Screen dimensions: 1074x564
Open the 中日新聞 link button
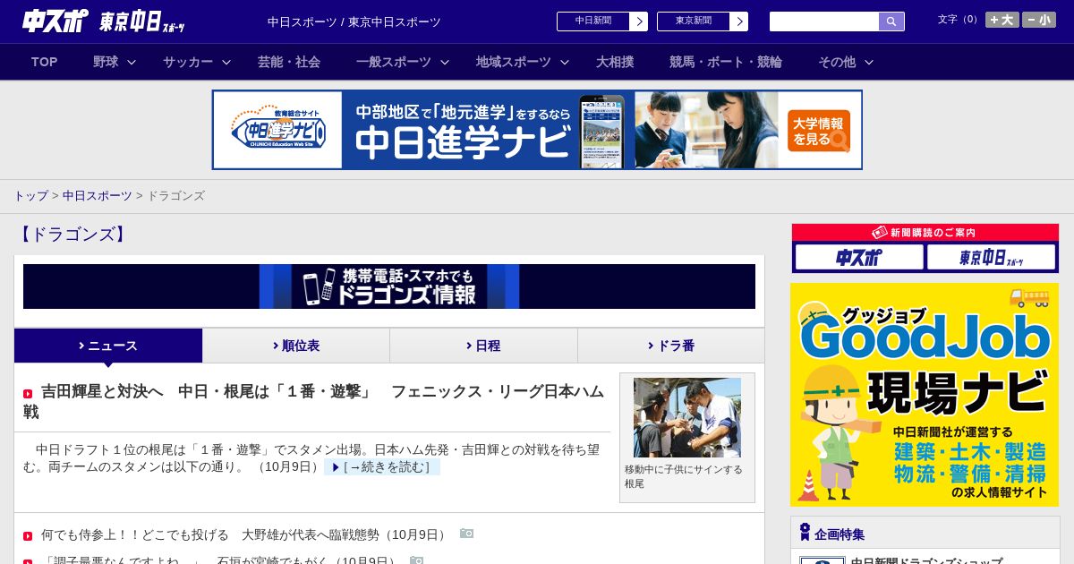[x=593, y=21]
